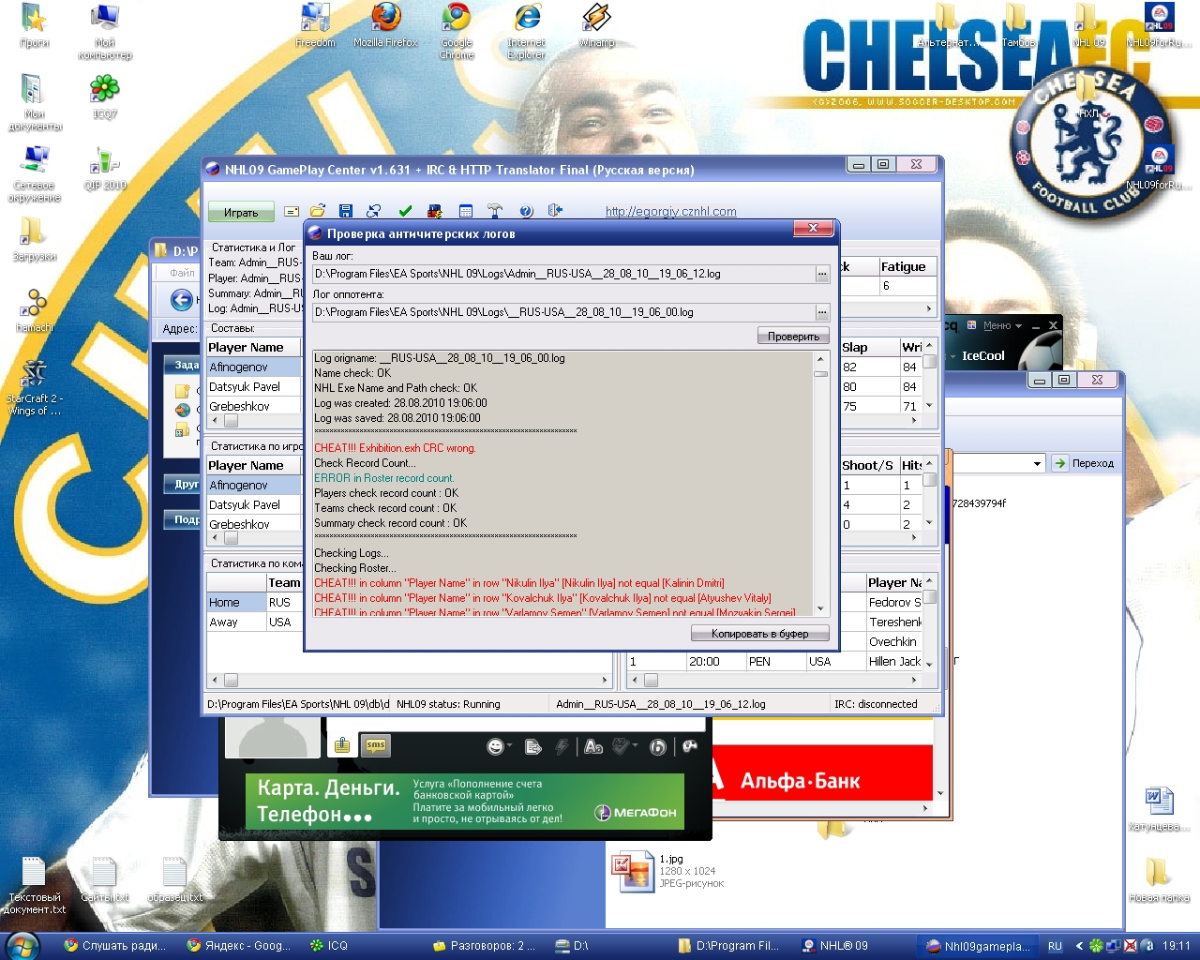The width and height of the screenshot is (1200, 960).
Task: Select Datsyuk Pavel in the Составы list
Action: (253, 387)
